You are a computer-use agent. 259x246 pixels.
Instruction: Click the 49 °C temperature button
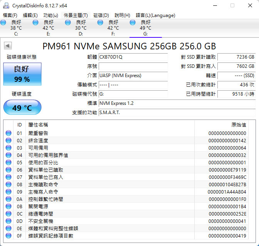pos(22,107)
